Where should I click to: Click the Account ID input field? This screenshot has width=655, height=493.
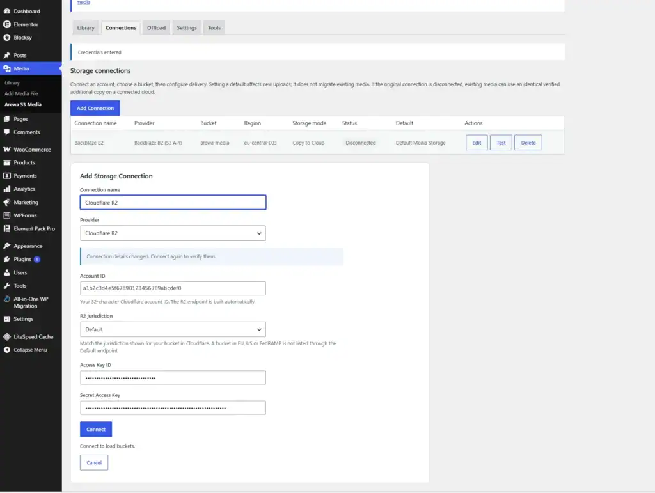click(x=173, y=288)
